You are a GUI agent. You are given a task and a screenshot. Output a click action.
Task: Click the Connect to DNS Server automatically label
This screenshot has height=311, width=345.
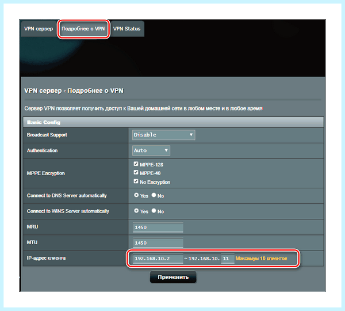tap(67, 196)
